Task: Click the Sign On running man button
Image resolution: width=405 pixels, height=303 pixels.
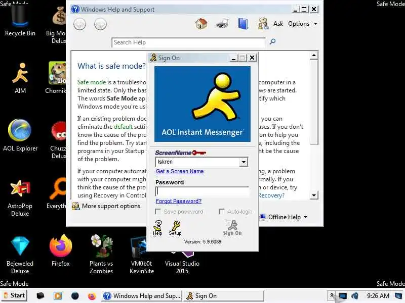Action: pyautogui.click(x=232, y=228)
